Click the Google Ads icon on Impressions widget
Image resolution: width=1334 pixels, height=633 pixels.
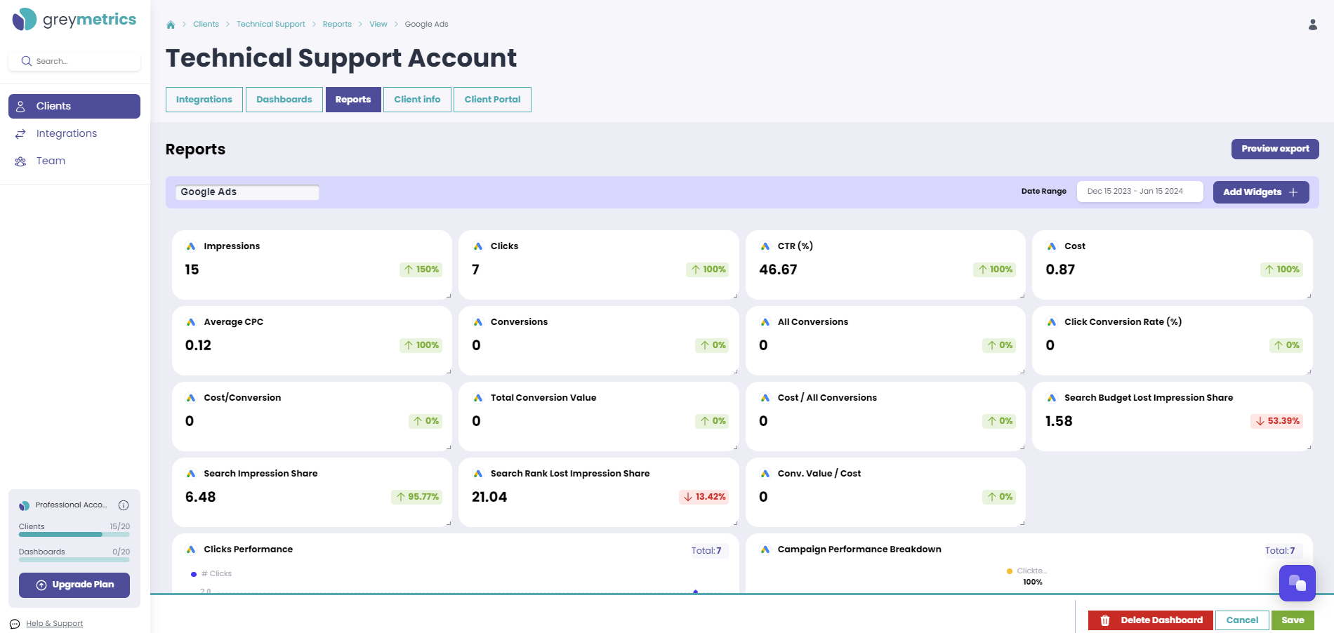[191, 246]
